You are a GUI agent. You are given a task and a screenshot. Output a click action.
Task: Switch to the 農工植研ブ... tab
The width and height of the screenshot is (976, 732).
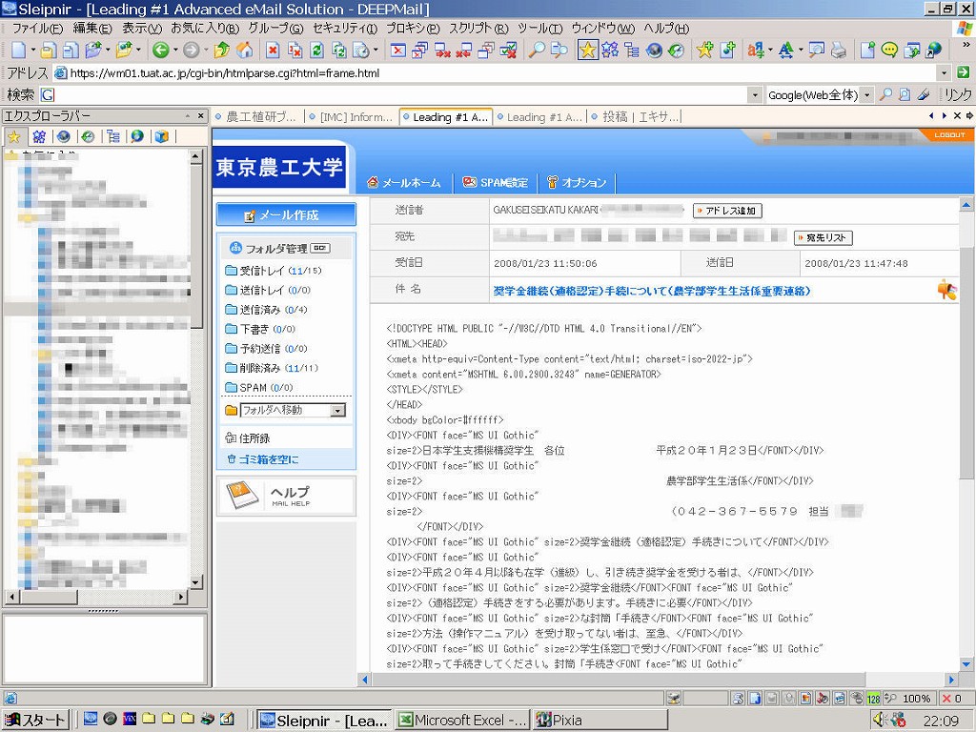259,117
